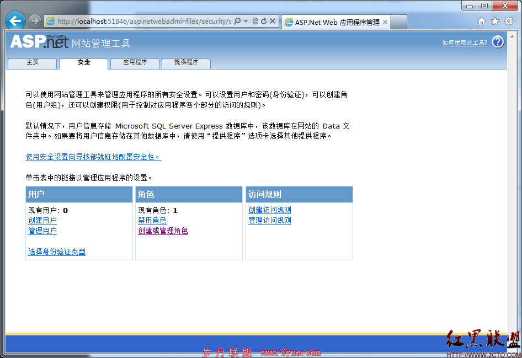
Task: Click the Internet Explorer page icon in address bar
Action: tap(50, 22)
